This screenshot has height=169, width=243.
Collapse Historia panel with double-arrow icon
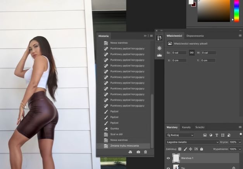point(145,36)
